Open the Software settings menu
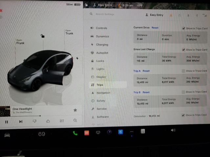 coord(100,117)
